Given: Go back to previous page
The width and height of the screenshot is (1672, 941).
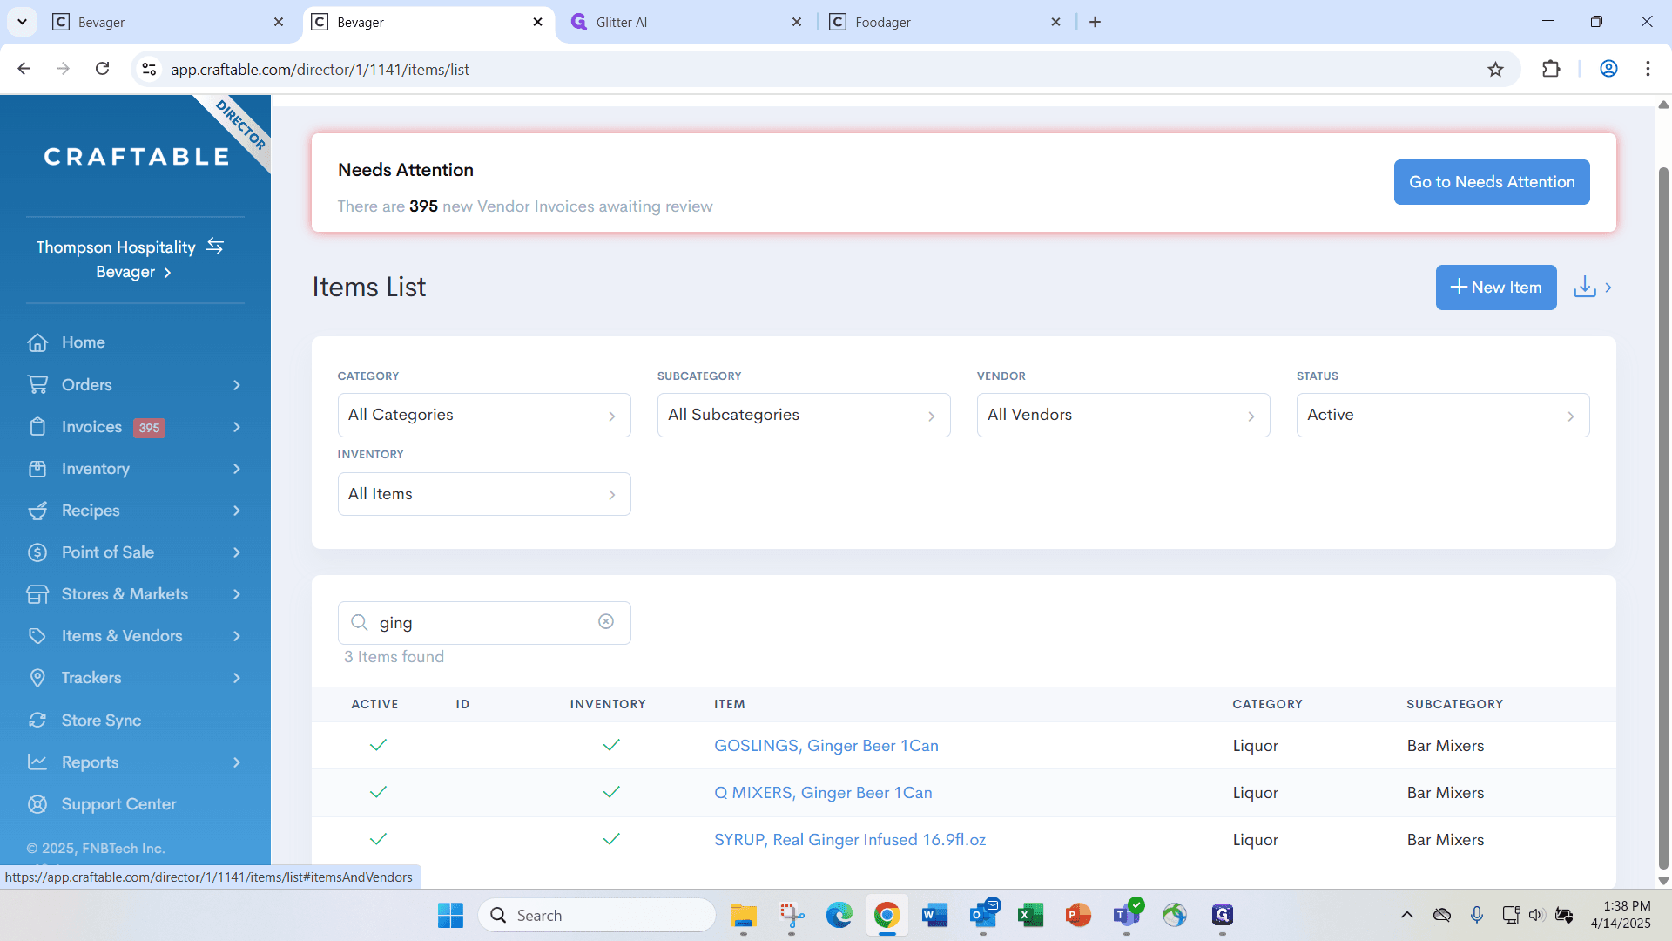Looking at the screenshot, I should click(24, 69).
